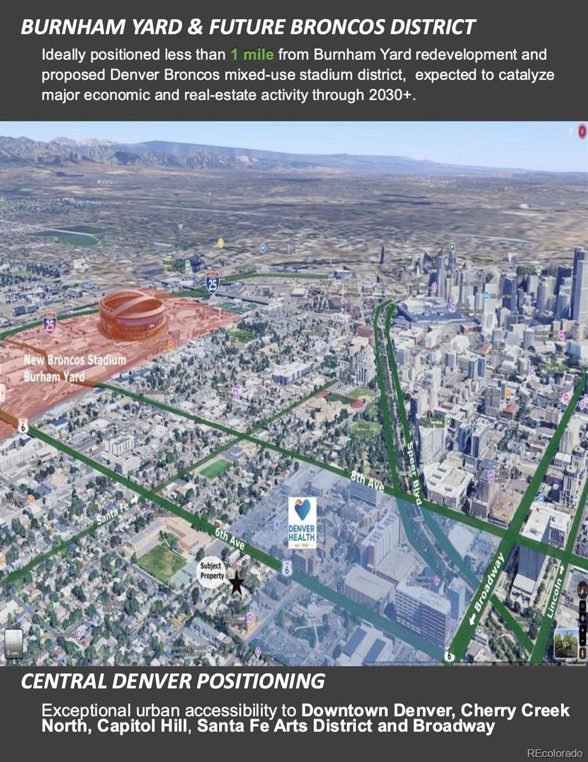
Task: Click the red account avatar in top corner
Action: click(x=582, y=131)
